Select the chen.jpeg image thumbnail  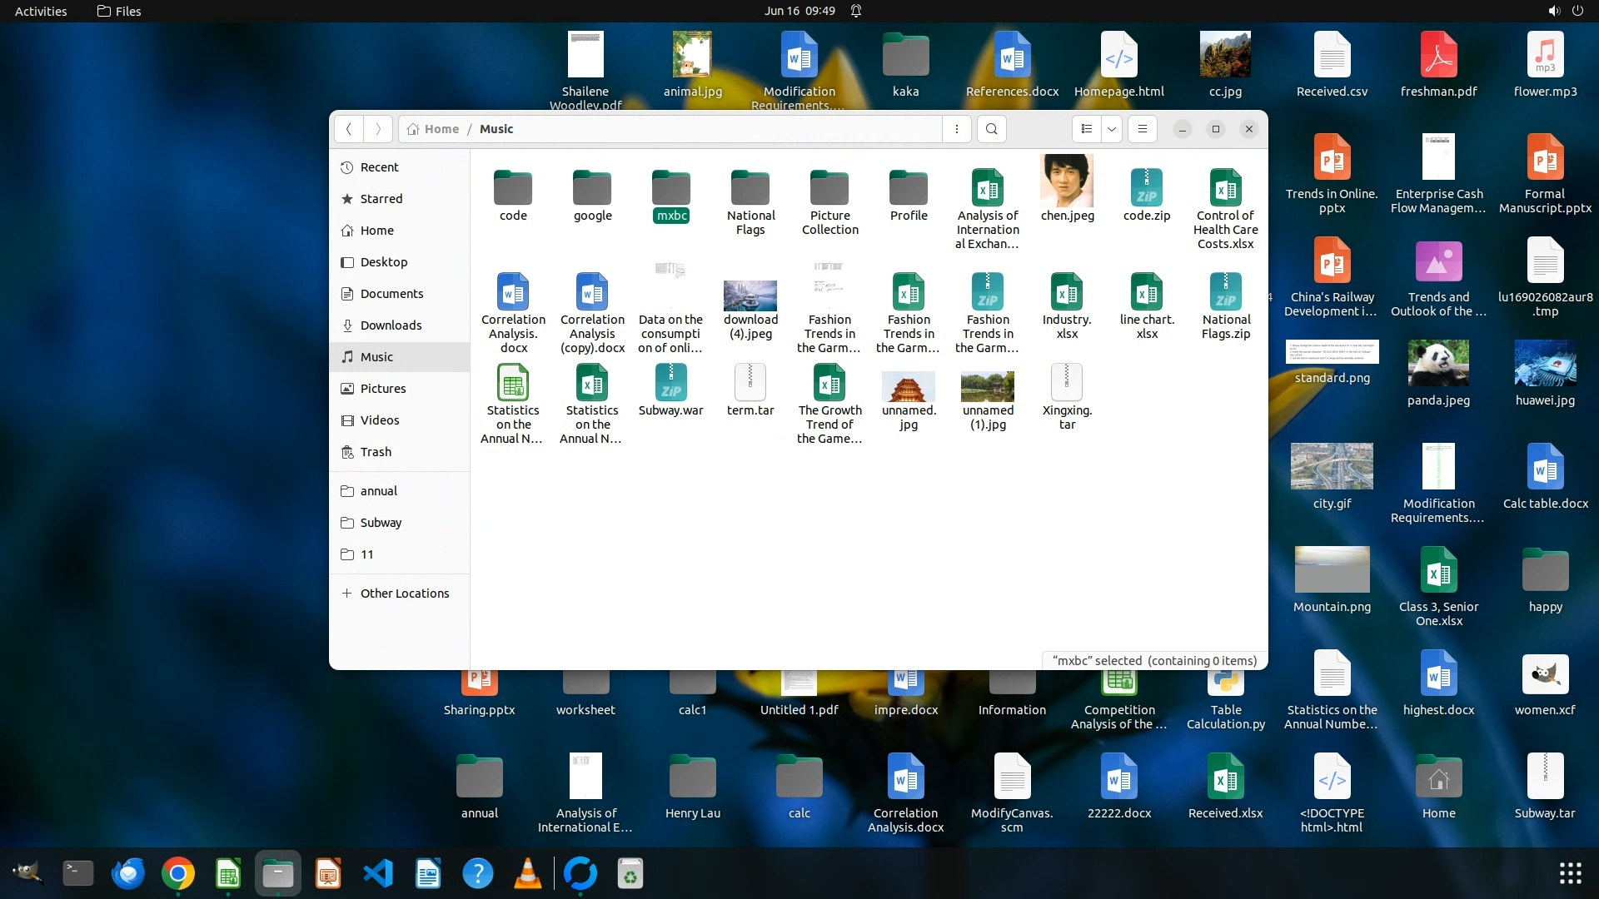click(1067, 181)
